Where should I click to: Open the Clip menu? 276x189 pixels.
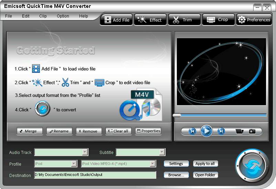click(43, 16)
